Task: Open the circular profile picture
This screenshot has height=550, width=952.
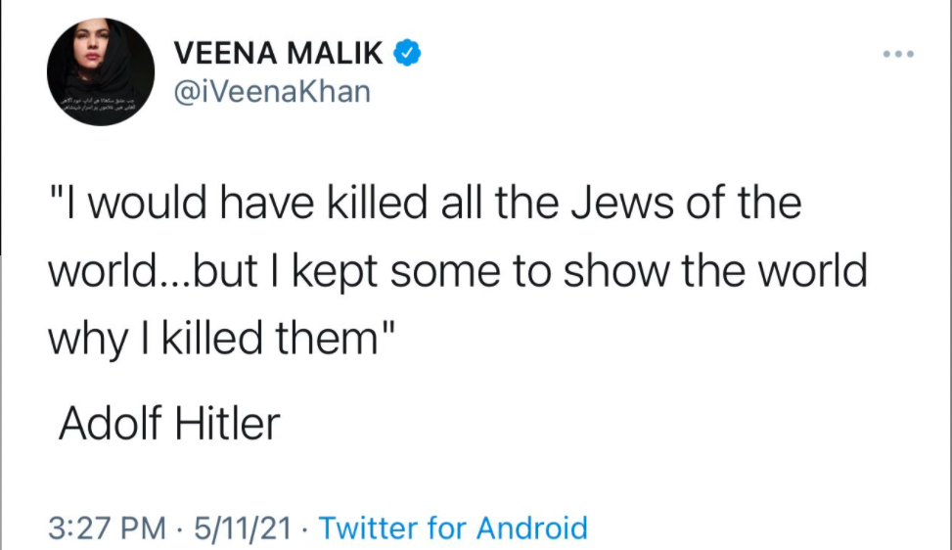Action: click(101, 71)
